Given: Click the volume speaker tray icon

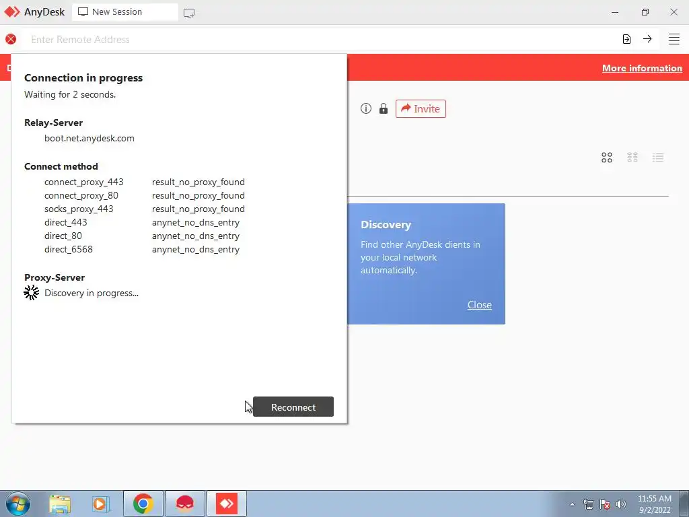Looking at the screenshot, I should tap(621, 504).
